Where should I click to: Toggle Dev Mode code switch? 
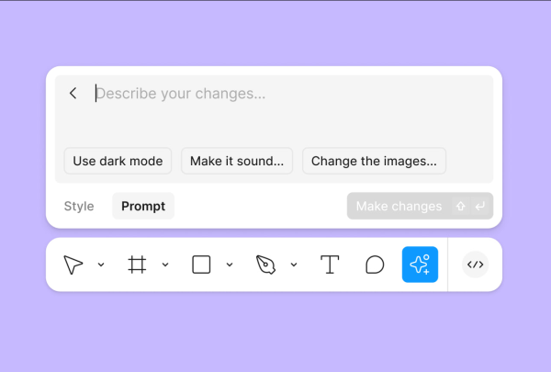pyautogui.click(x=475, y=265)
